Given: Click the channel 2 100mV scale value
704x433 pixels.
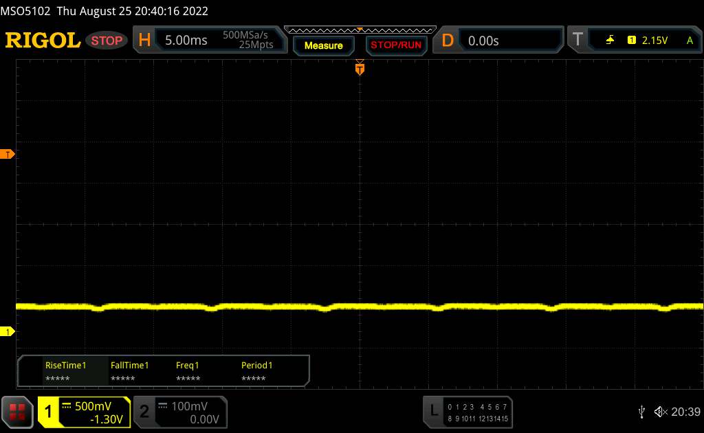Looking at the screenshot, I should (x=190, y=406).
